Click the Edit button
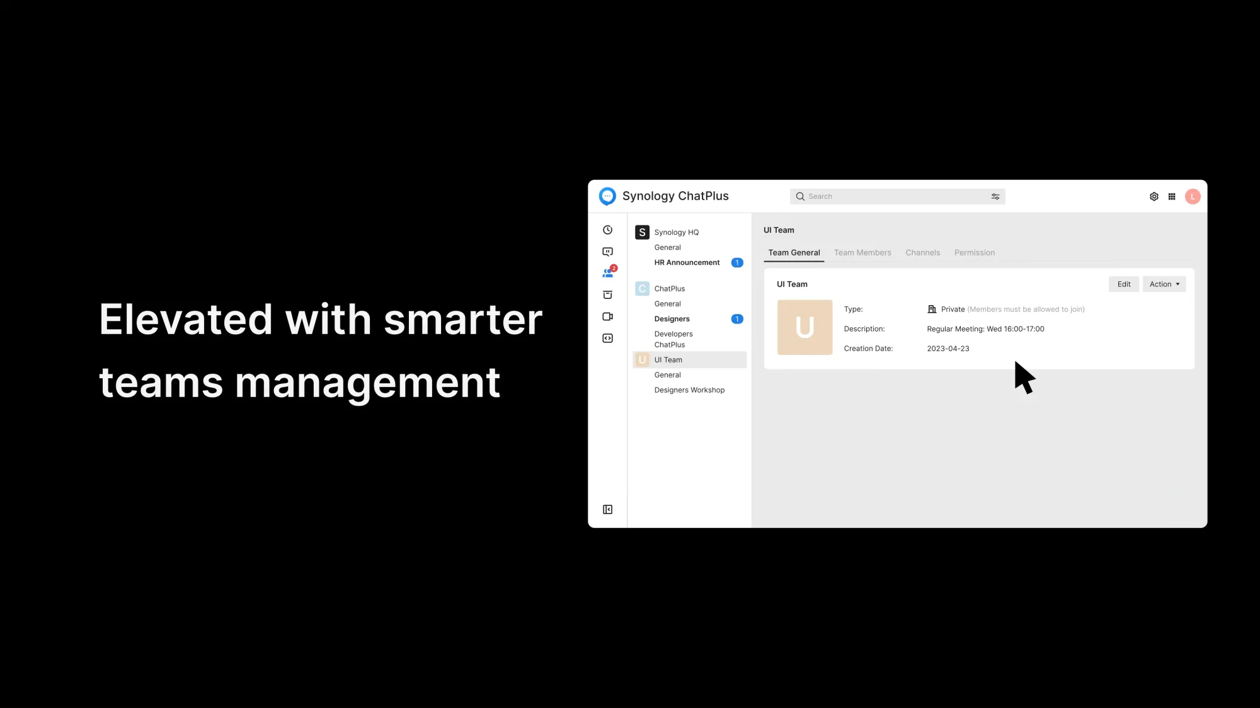1260x708 pixels. (x=1123, y=284)
